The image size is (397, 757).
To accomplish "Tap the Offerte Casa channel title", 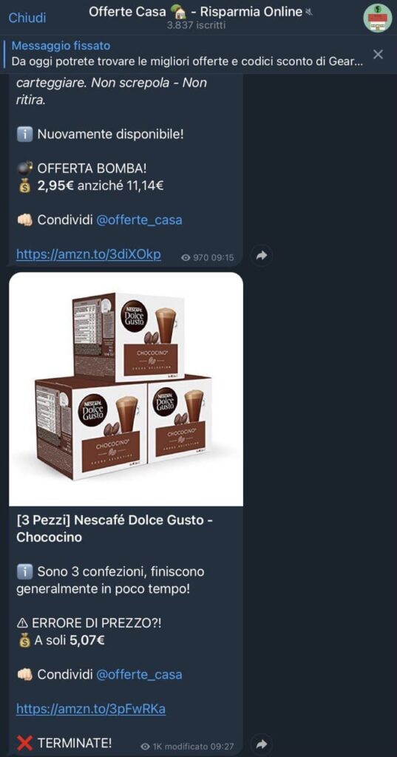I will 195,12.
